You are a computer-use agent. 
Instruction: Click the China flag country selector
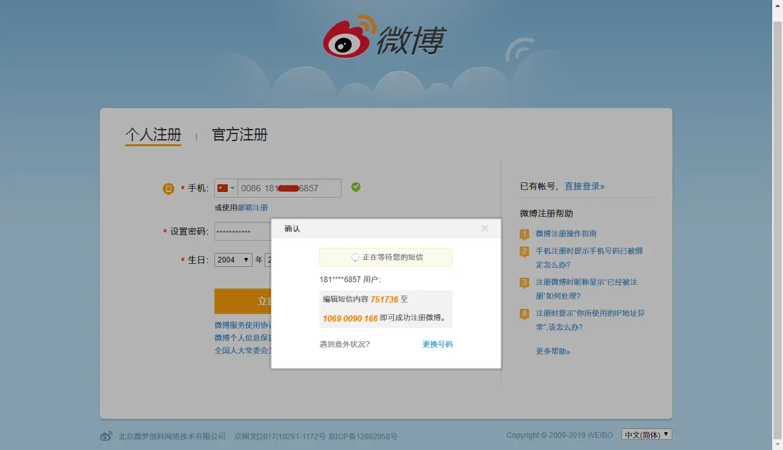click(226, 188)
